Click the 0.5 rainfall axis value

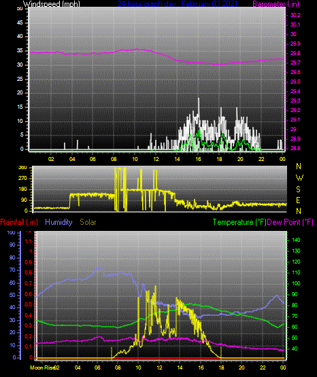(29, 304)
